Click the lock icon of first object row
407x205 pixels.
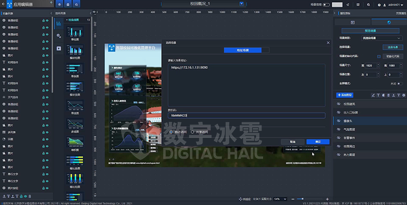43,20
